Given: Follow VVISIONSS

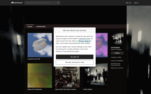Looking at the screenshot, I should (x=117, y=53).
